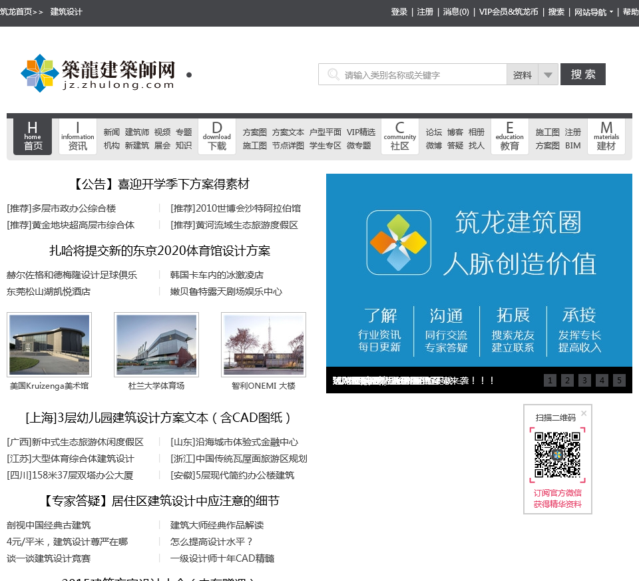Click the 登录 login link

[x=399, y=12]
